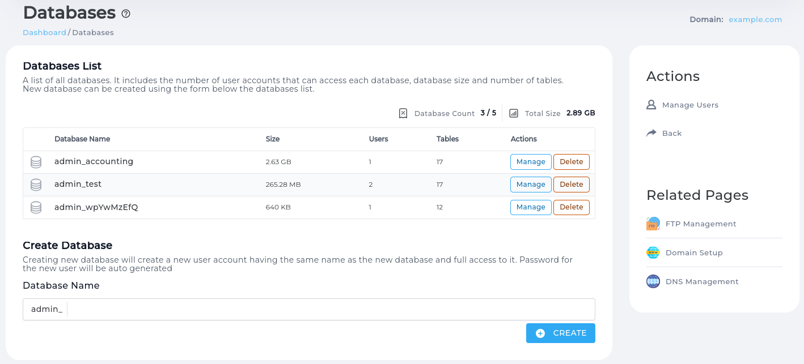
Task: Open FTP Management via its folder icon
Action: [x=653, y=224]
